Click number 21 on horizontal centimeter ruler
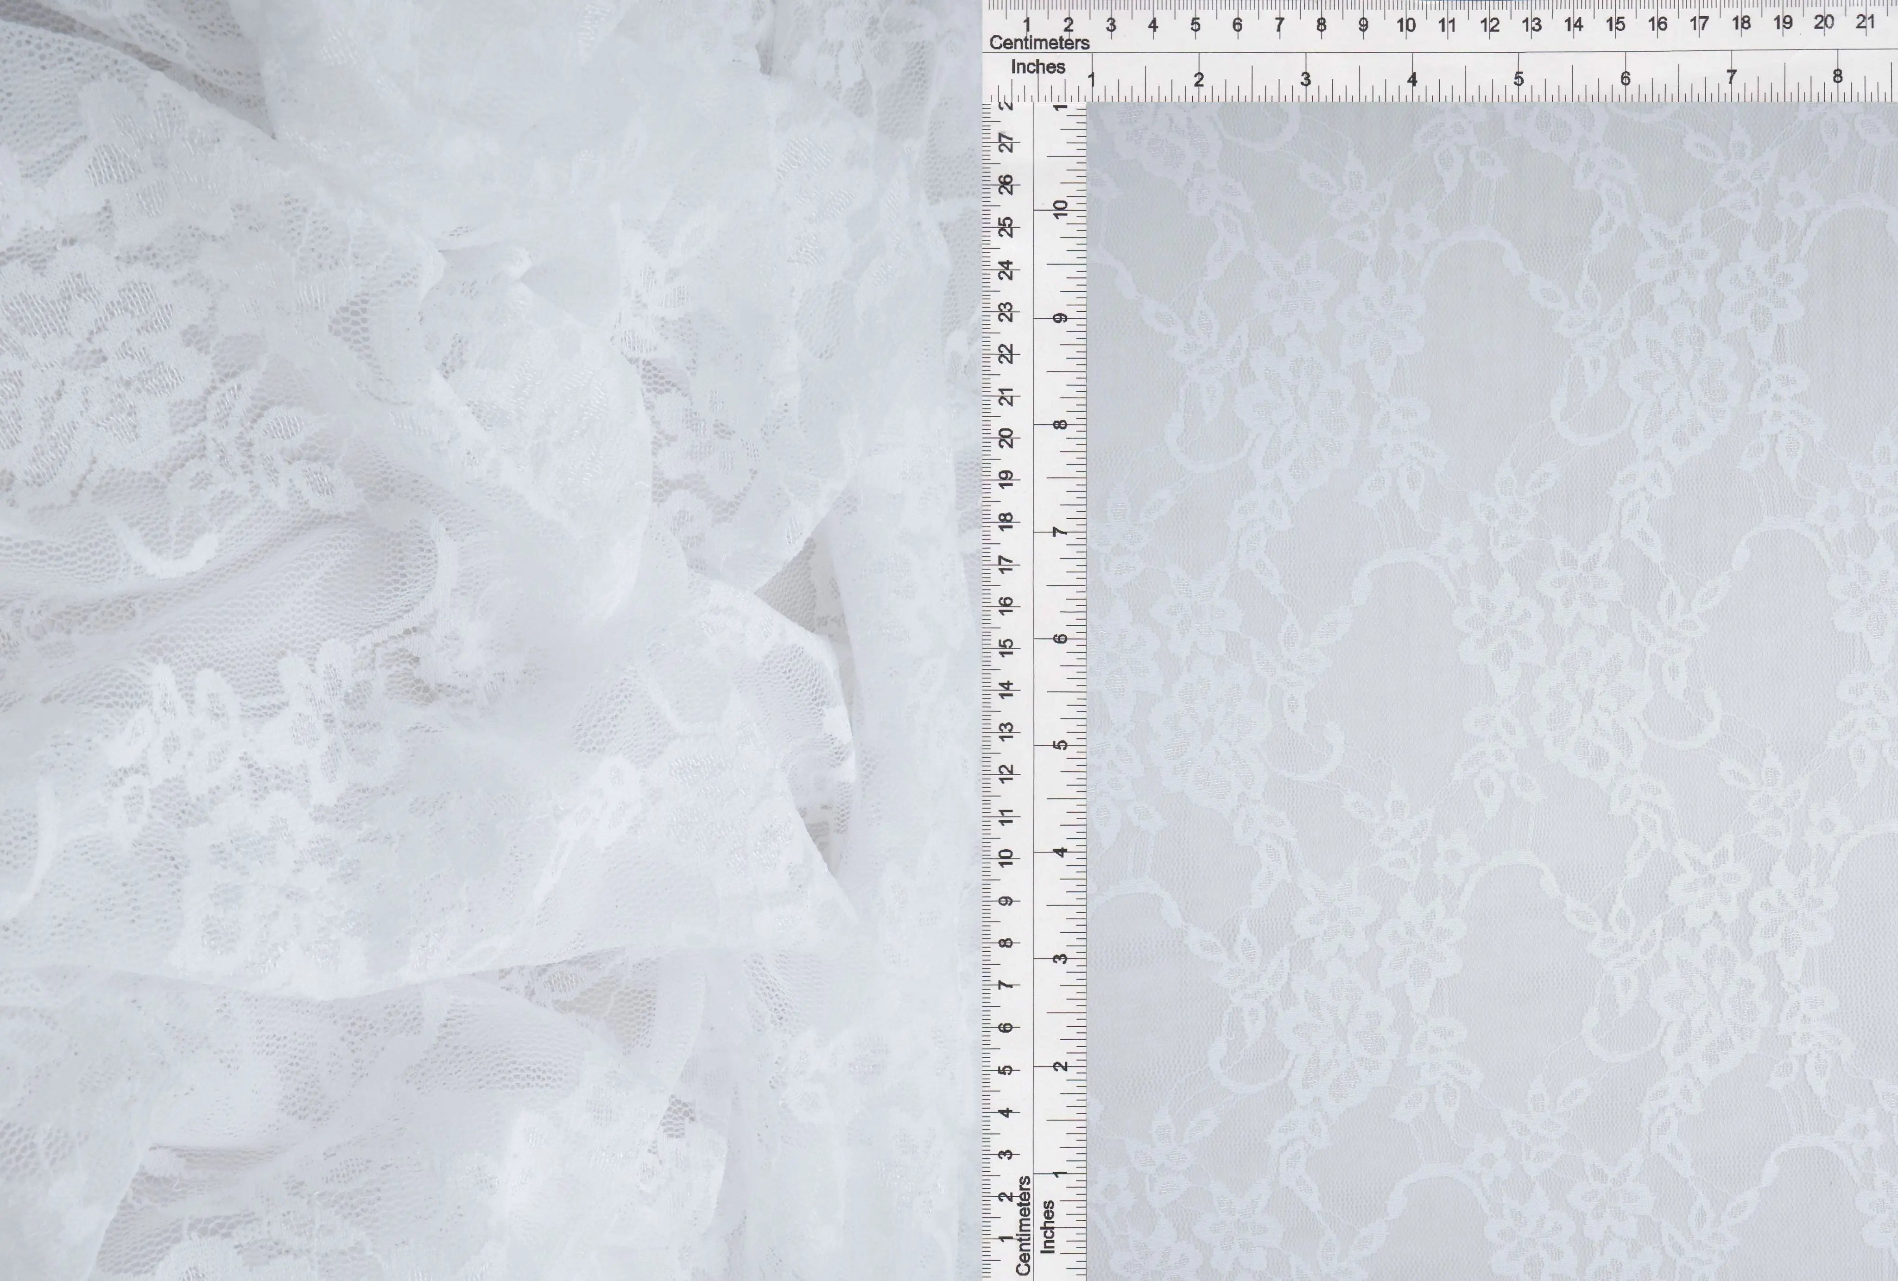 pos(1866,22)
